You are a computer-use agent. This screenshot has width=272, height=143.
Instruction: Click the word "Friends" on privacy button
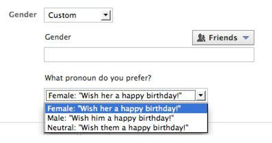coord(223,38)
